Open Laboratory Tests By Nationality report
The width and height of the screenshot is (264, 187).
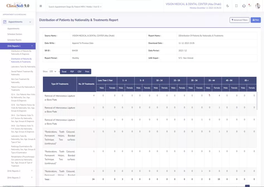[x=23, y=67]
